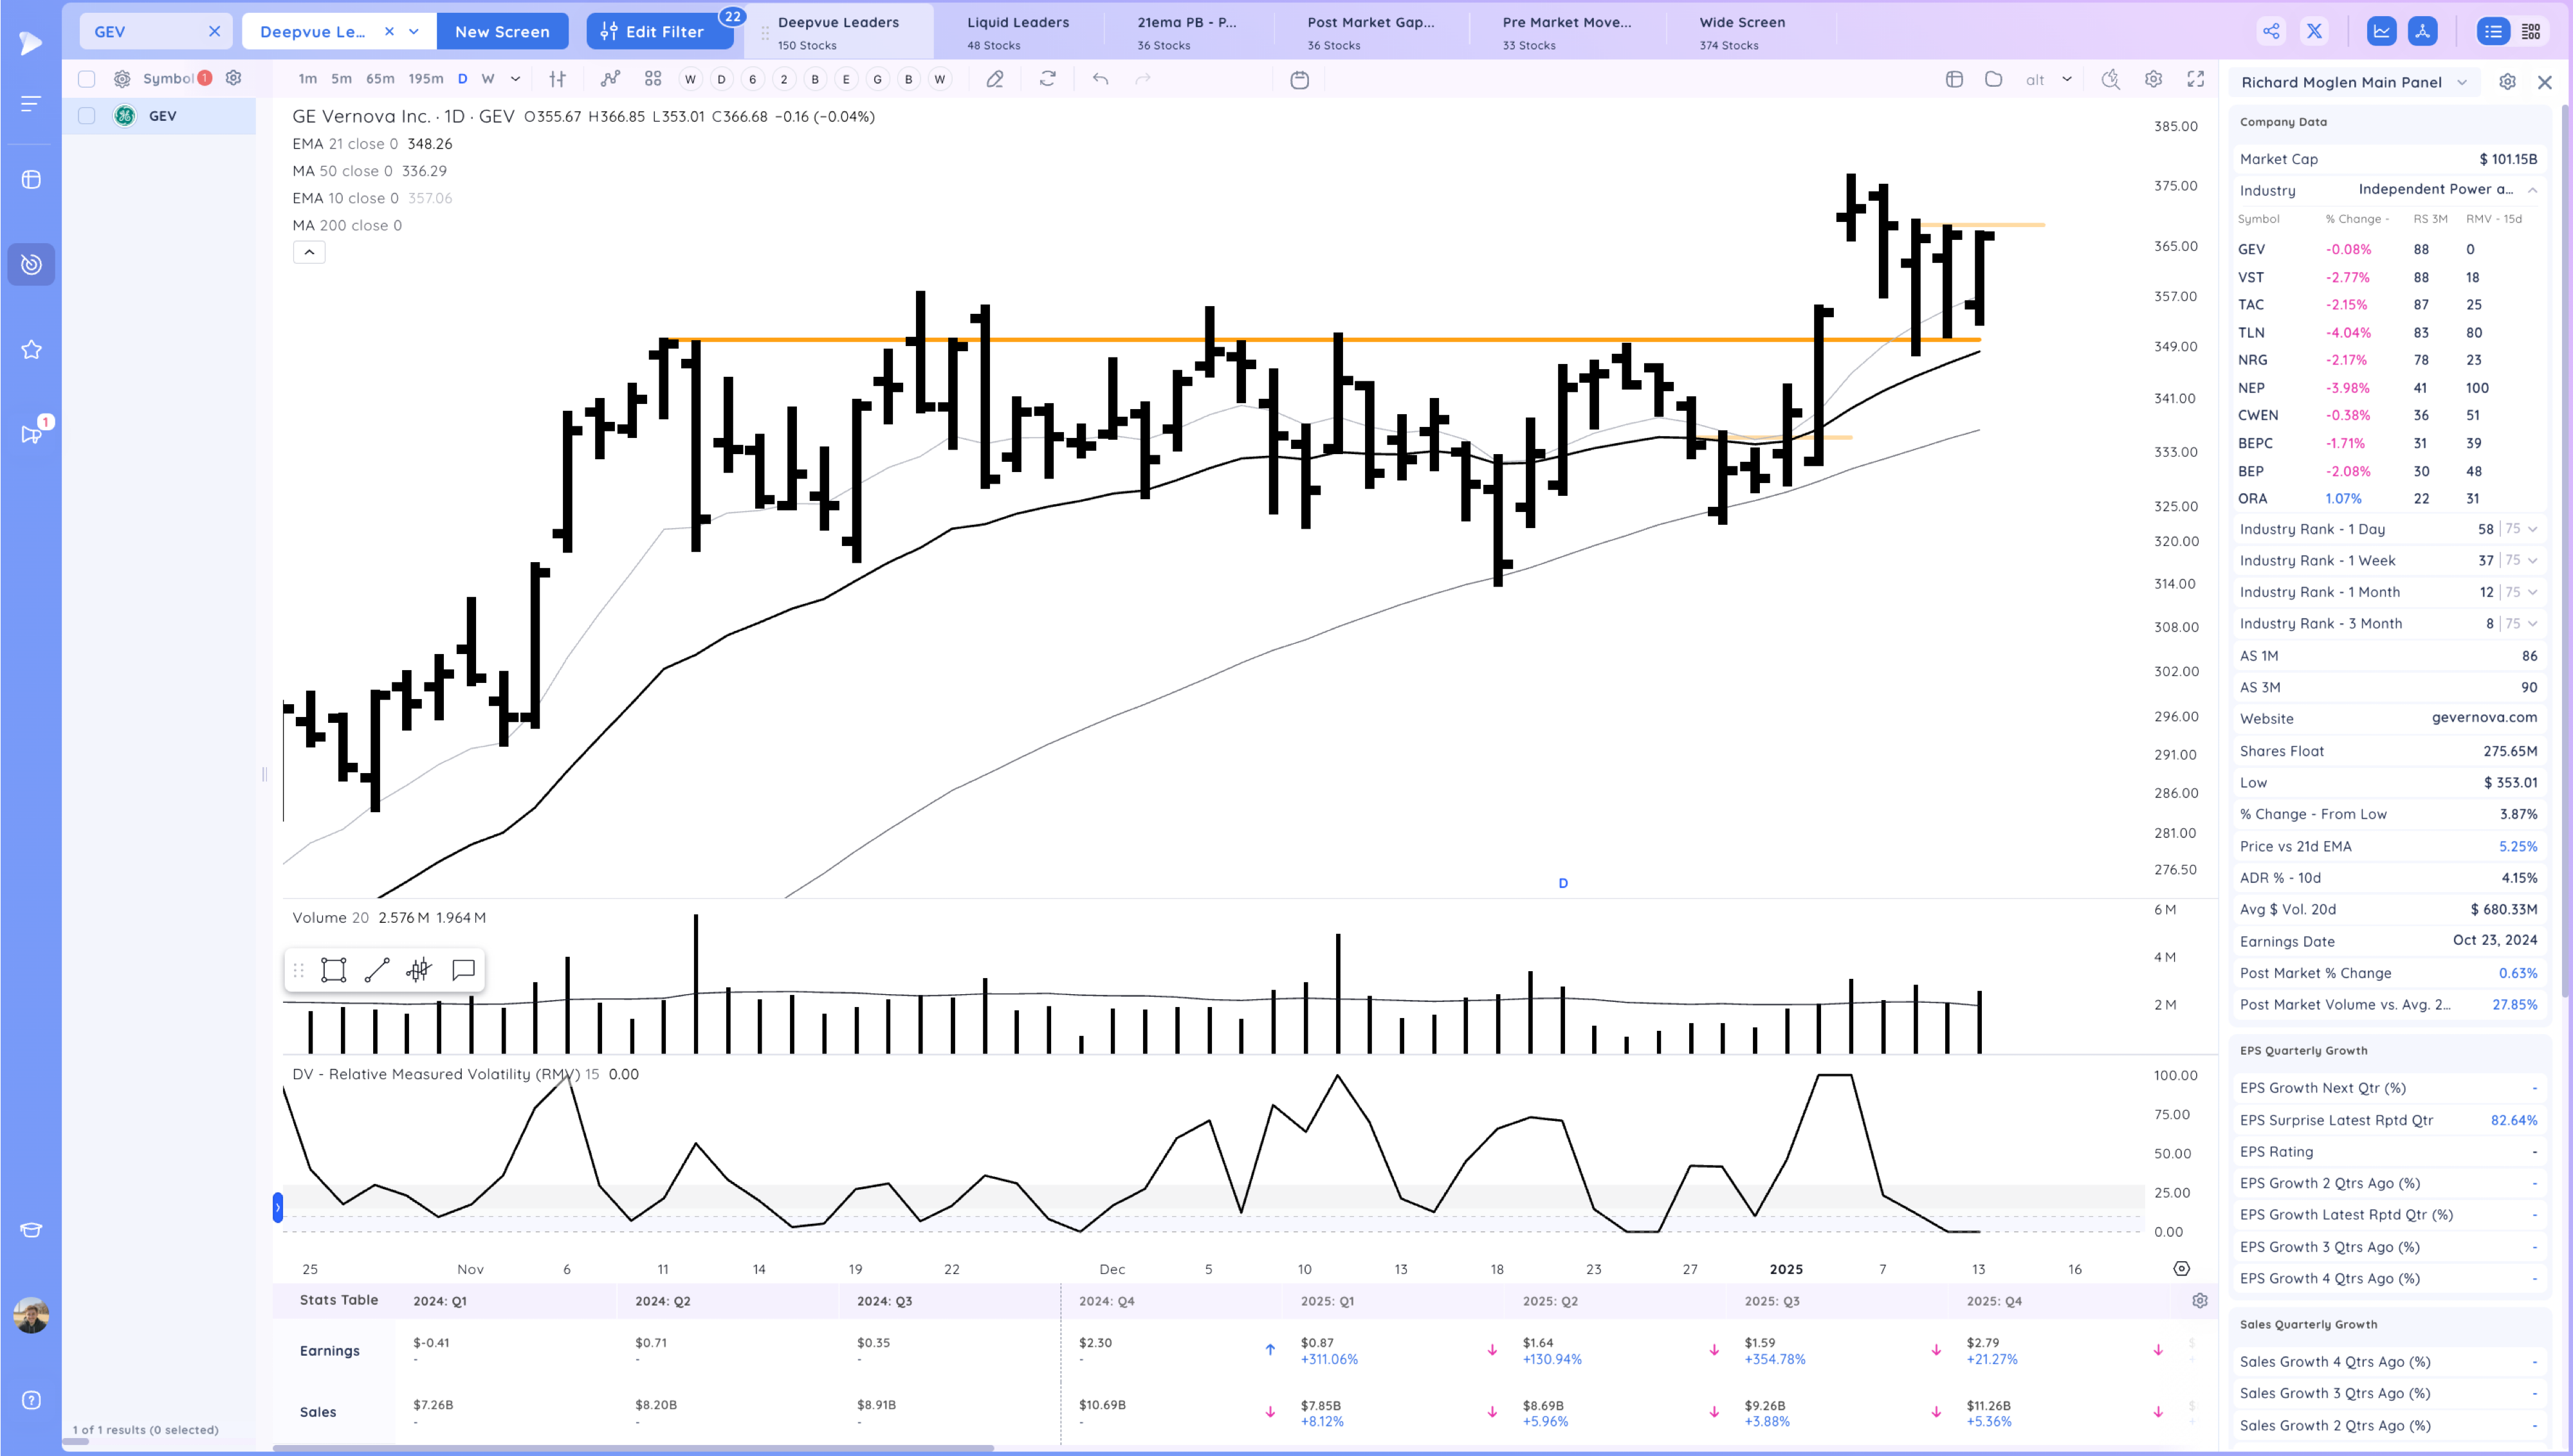Image resolution: width=2573 pixels, height=1456 pixels.
Task: Open the alt dropdown chevron
Action: click(x=2066, y=79)
